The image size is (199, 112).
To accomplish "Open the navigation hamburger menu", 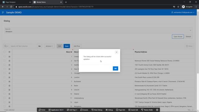I will pos(3,12).
